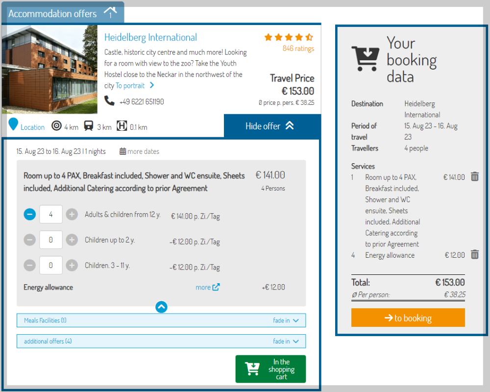Open Energy allowance 'more' external link

[207, 287]
